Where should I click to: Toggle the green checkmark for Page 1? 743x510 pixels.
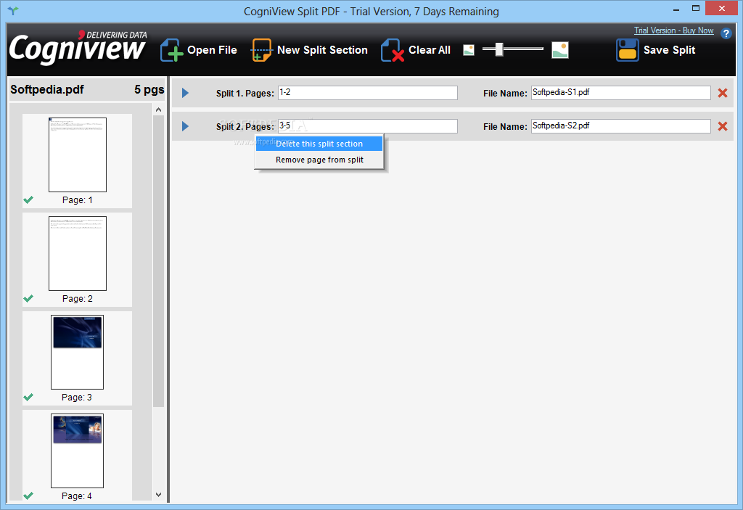(28, 200)
